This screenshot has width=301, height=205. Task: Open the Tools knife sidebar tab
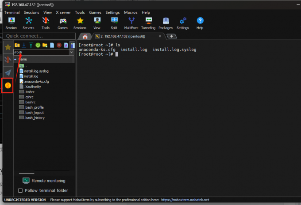coord(8,60)
